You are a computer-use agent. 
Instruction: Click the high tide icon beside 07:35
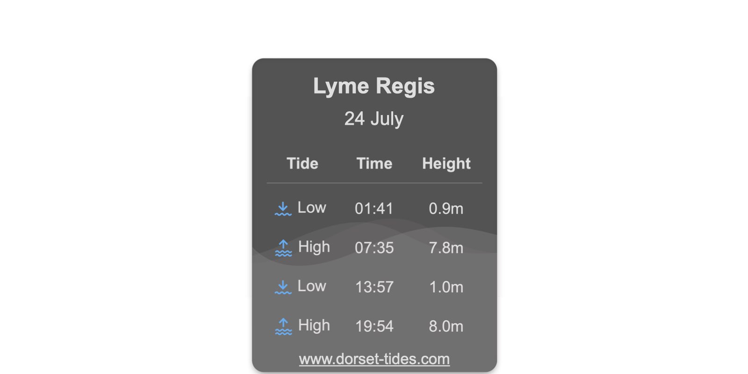coord(283,248)
